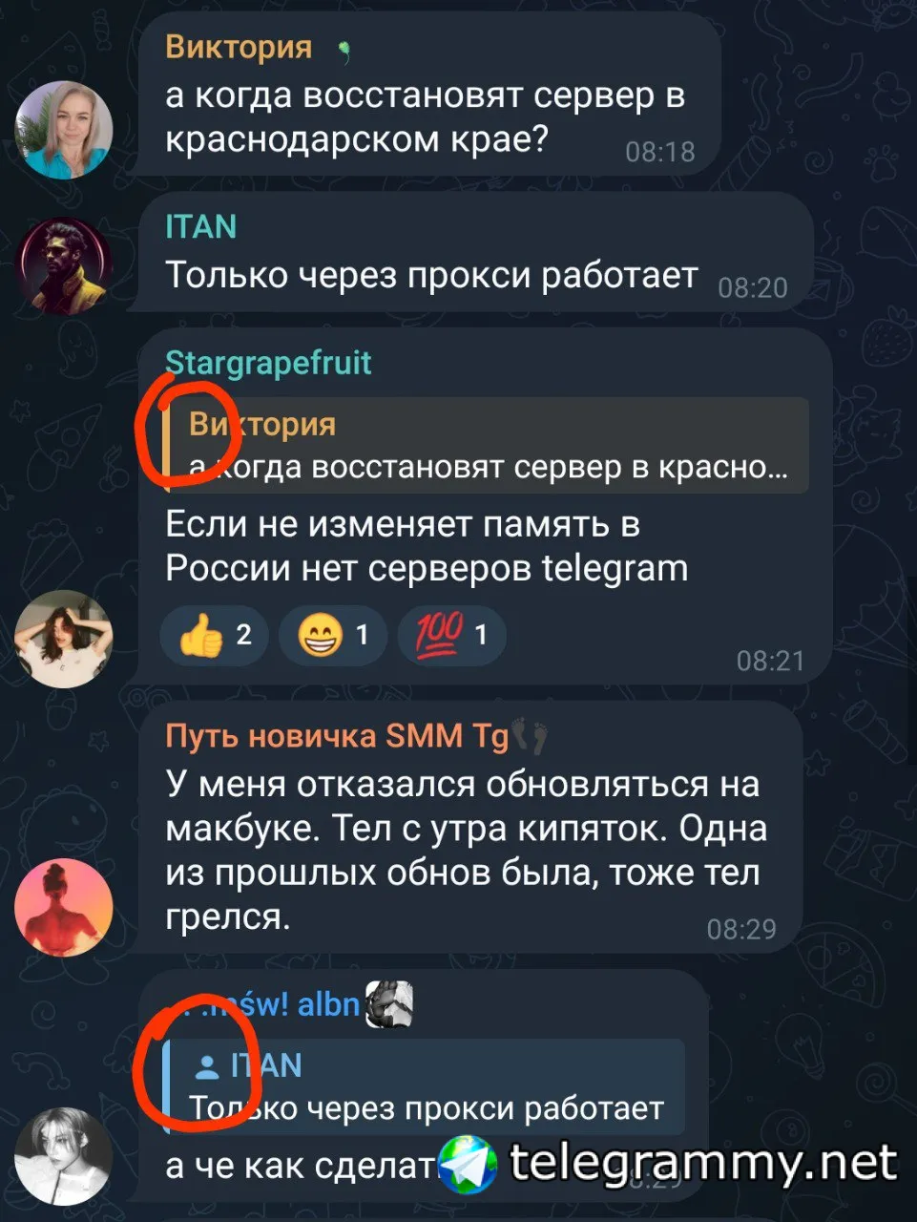Open the red silhouette avatar of Путь новичка

(x=64, y=907)
